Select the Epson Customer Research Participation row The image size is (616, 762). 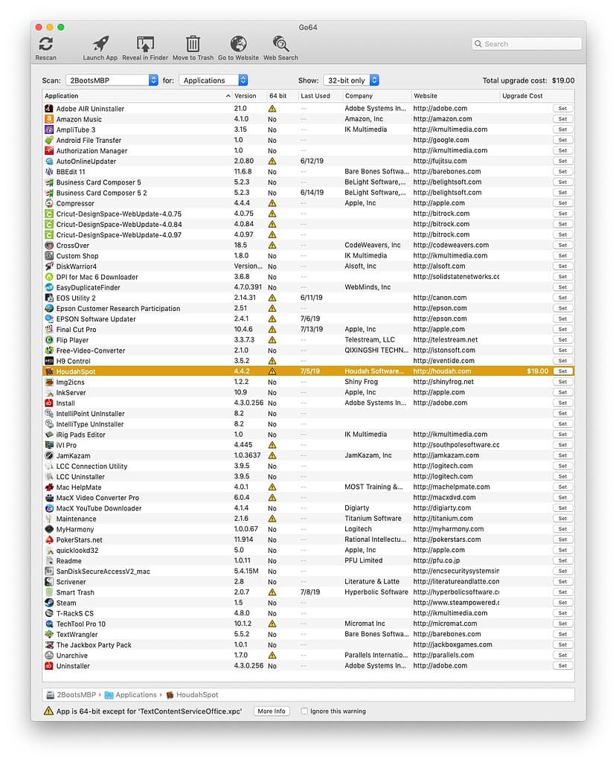(308, 308)
